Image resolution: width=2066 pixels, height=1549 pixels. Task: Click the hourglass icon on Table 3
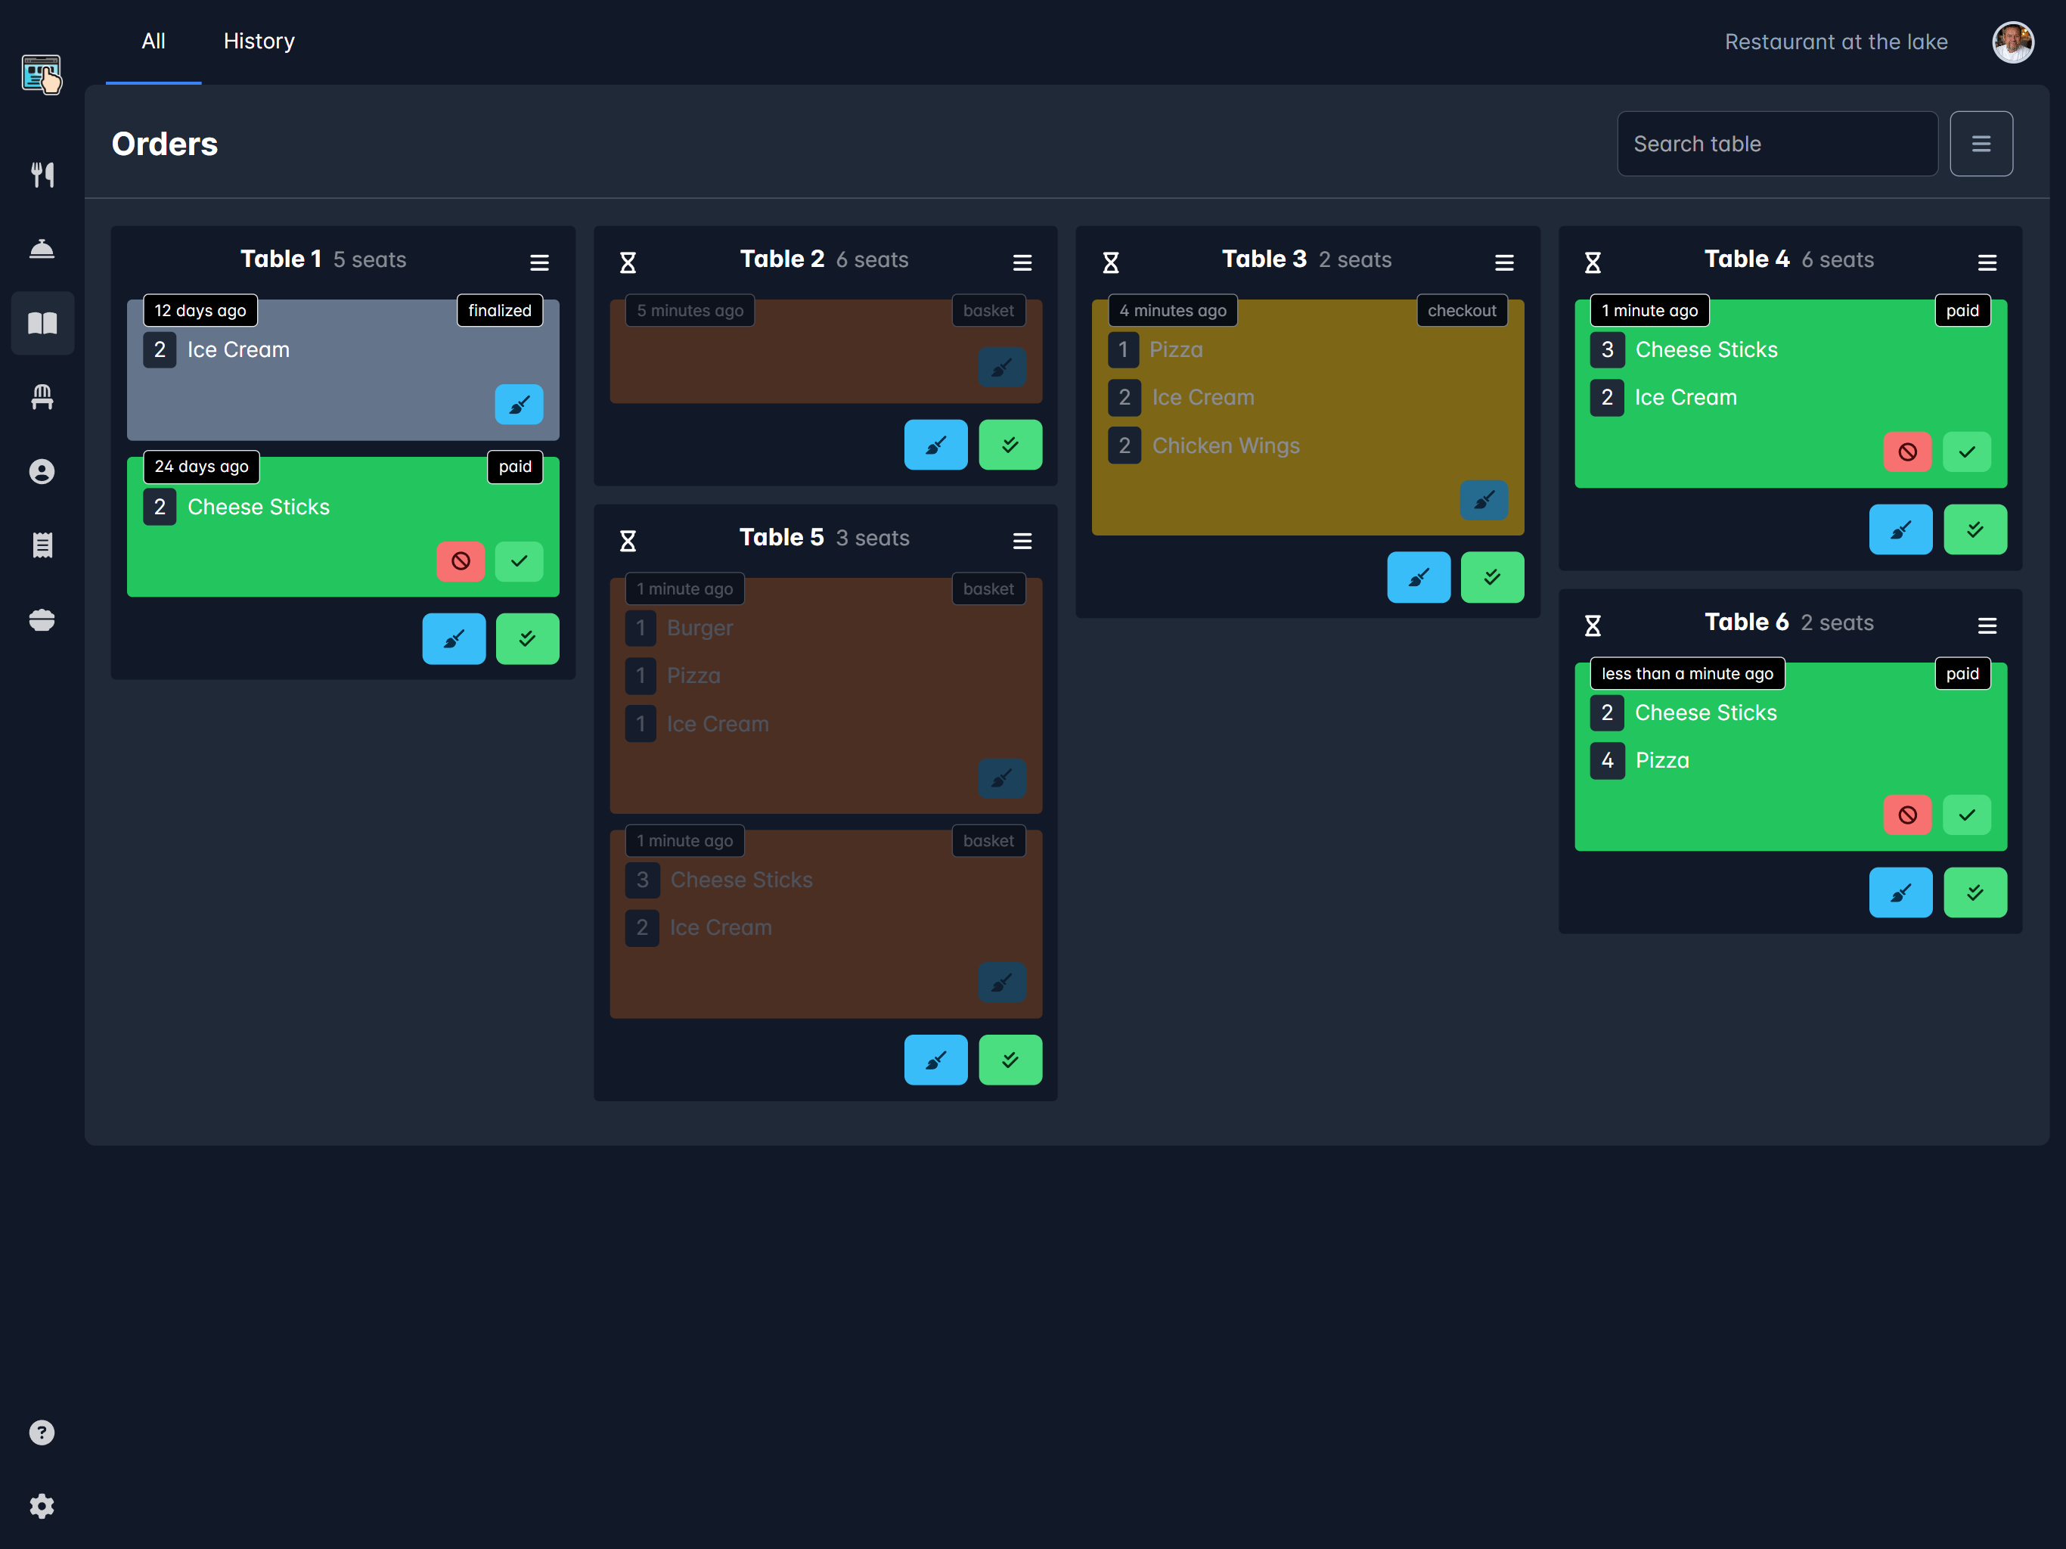(x=1111, y=262)
